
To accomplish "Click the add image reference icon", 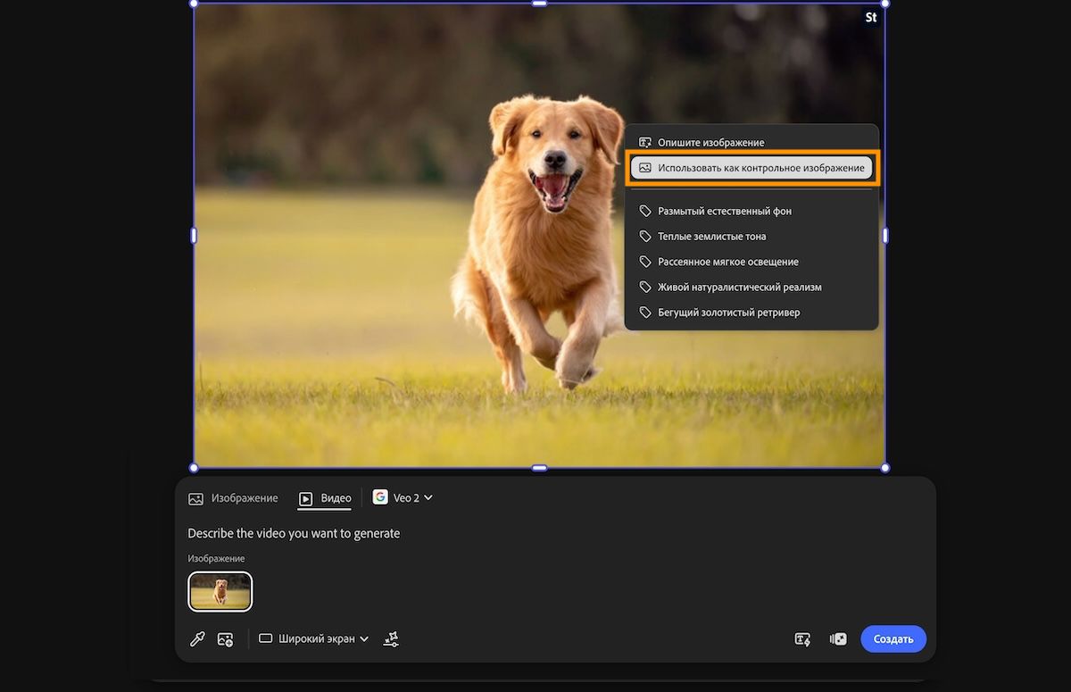I will point(225,639).
